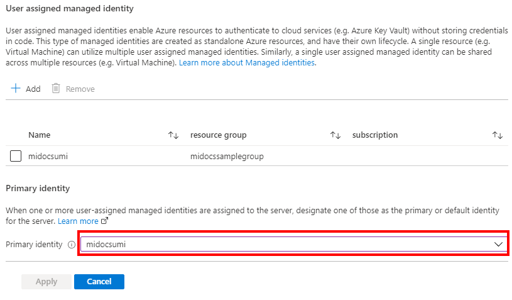Viewport: 512px width, 300px height.
Task: Click external link icon beside Learn more
Action: click(105, 221)
